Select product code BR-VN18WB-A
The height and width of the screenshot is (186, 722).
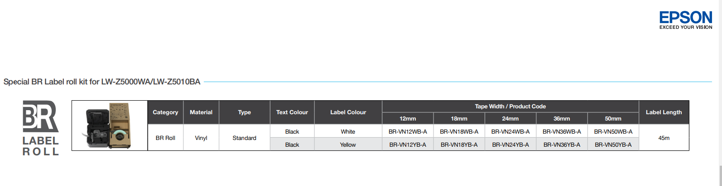tap(459, 132)
